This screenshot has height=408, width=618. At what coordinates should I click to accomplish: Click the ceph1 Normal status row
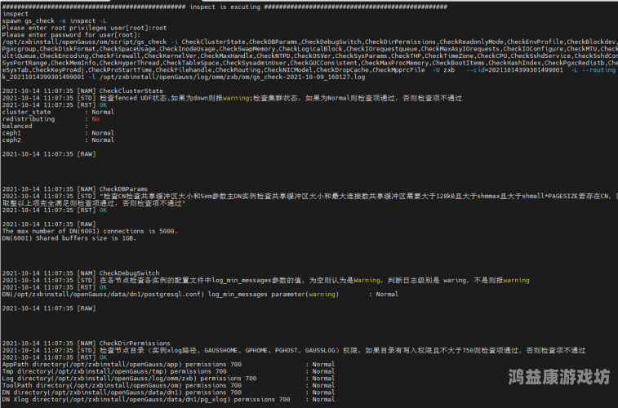tap(57, 133)
